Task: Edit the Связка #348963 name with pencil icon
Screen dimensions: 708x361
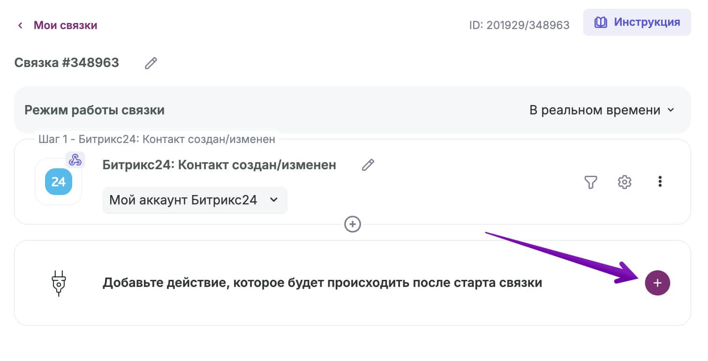Action: point(151,63)
